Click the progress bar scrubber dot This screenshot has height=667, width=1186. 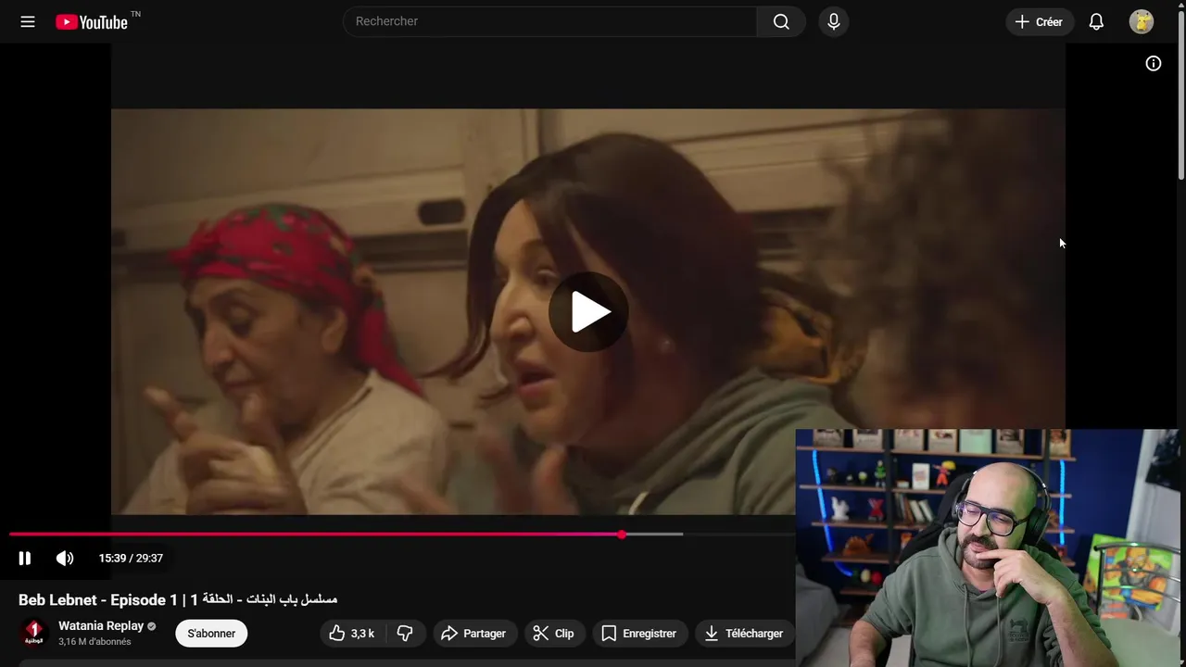[x=622, y=534]
